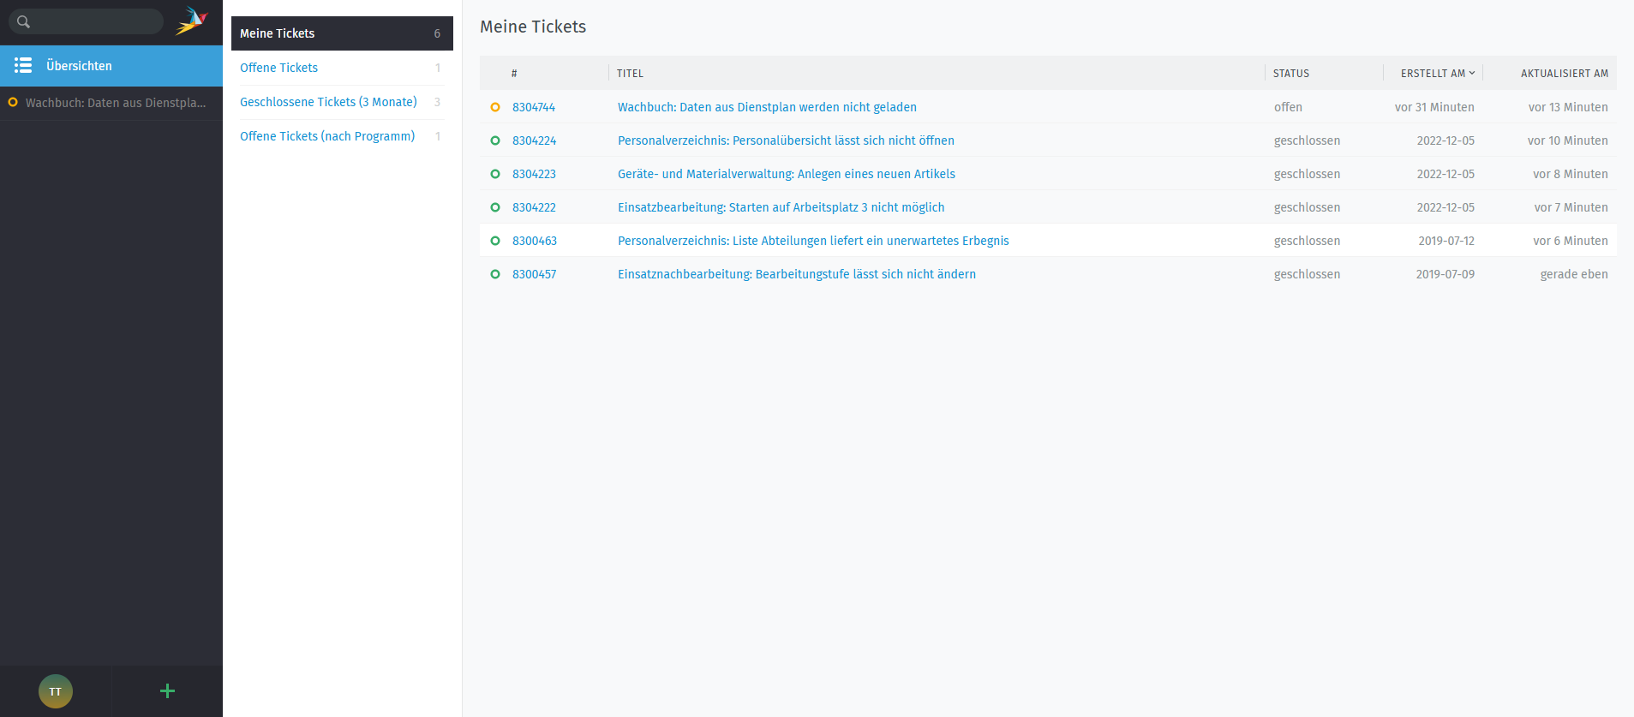Sort table by Status column header
Viewport: 1634px width, 717px height.
pyautogui.click(x=1290, y=74)
